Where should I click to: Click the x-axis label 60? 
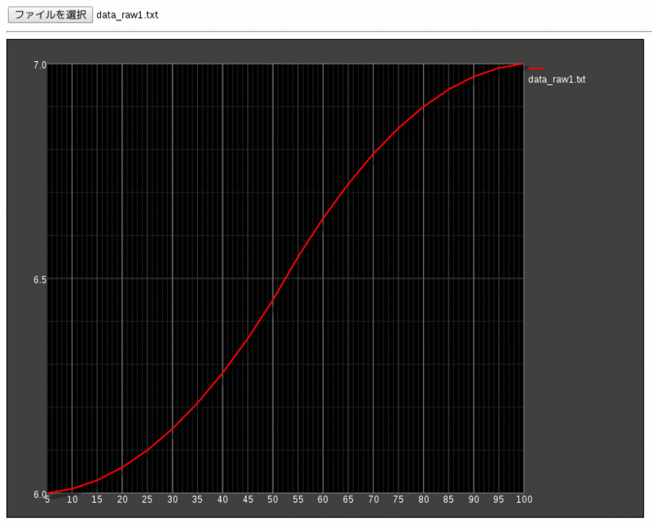[x=323, y=499]
